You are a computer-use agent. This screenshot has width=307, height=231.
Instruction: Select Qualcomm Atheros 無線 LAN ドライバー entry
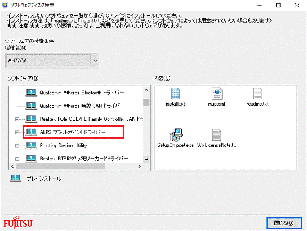coord(82,106)
